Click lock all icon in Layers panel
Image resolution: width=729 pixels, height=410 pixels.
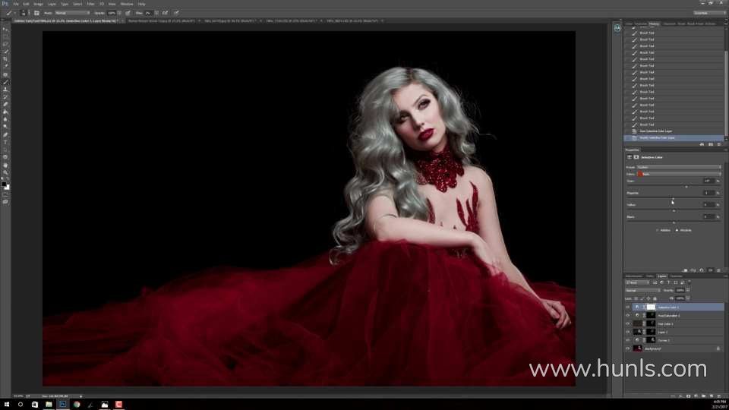pyautogui.click(x=655, y=298)
